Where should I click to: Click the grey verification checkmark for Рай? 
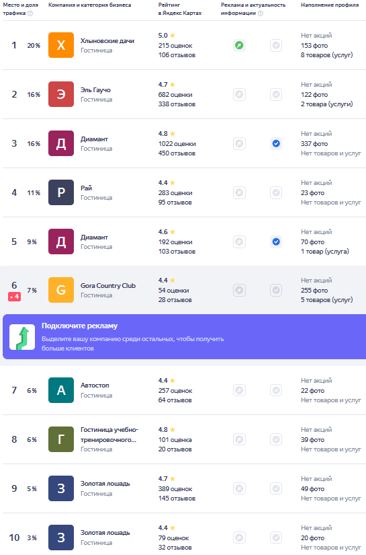coord(276,192)
